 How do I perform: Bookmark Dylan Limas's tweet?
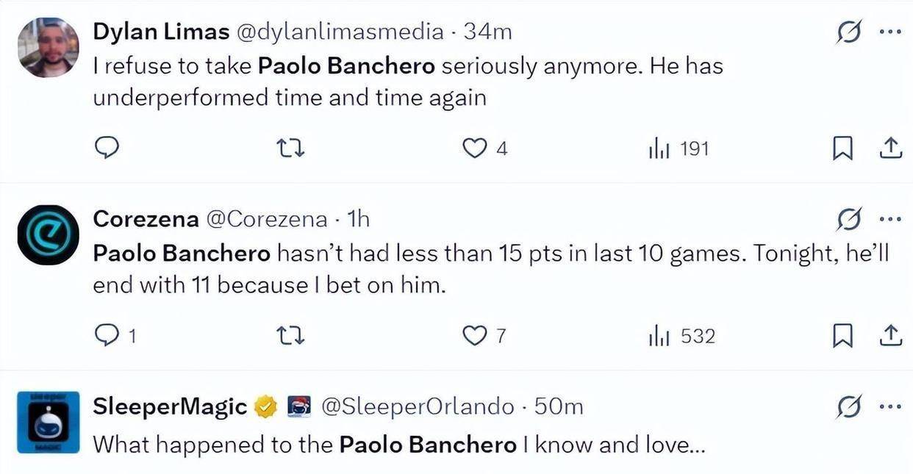click(x=841, y=148)
